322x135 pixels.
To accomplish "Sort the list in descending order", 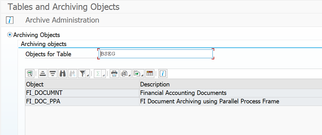I will [x=52, y=74].
